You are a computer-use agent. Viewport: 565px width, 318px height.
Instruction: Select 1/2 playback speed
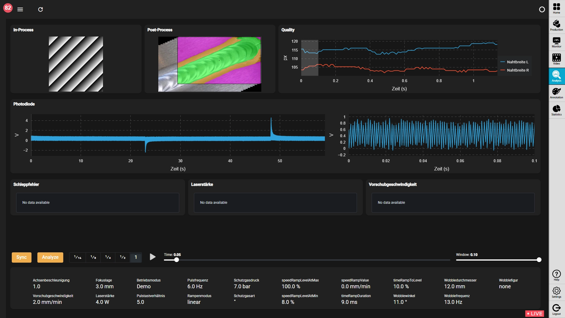pos(123,257)
